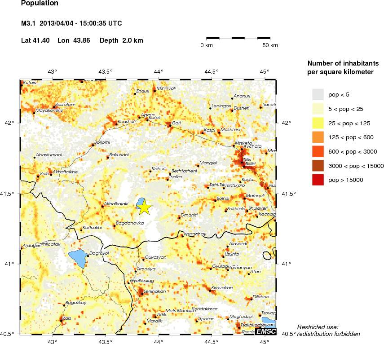Click the 'Manglisi' town label
This screenshot has width=384, height=344.
coord(208,163)
